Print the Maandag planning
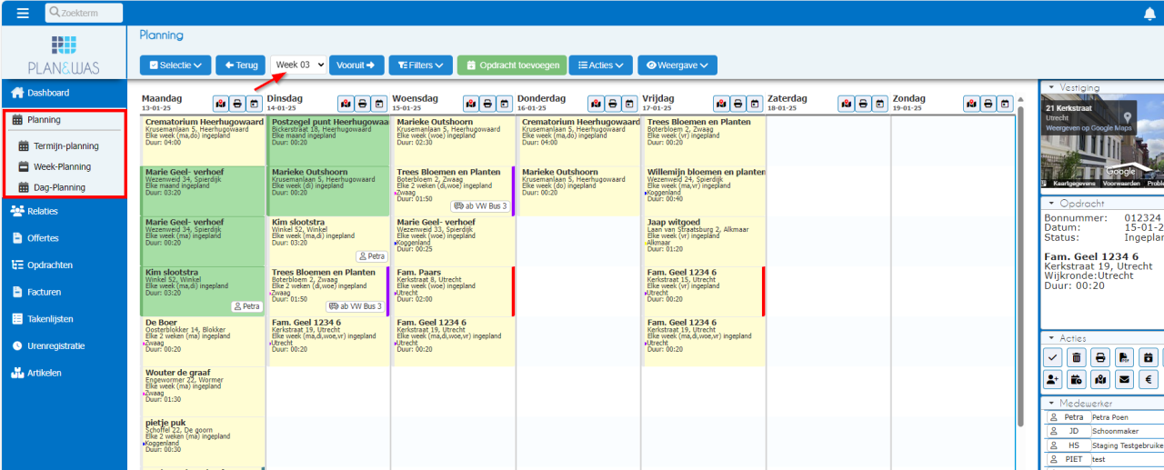The height and width of the screenshot is (470, 1164). coord(237,104)
